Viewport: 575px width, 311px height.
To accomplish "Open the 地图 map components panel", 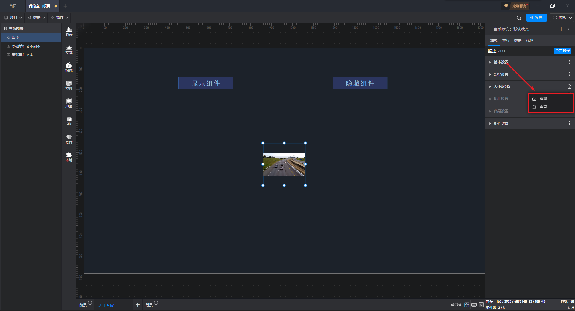I will 69,103.
